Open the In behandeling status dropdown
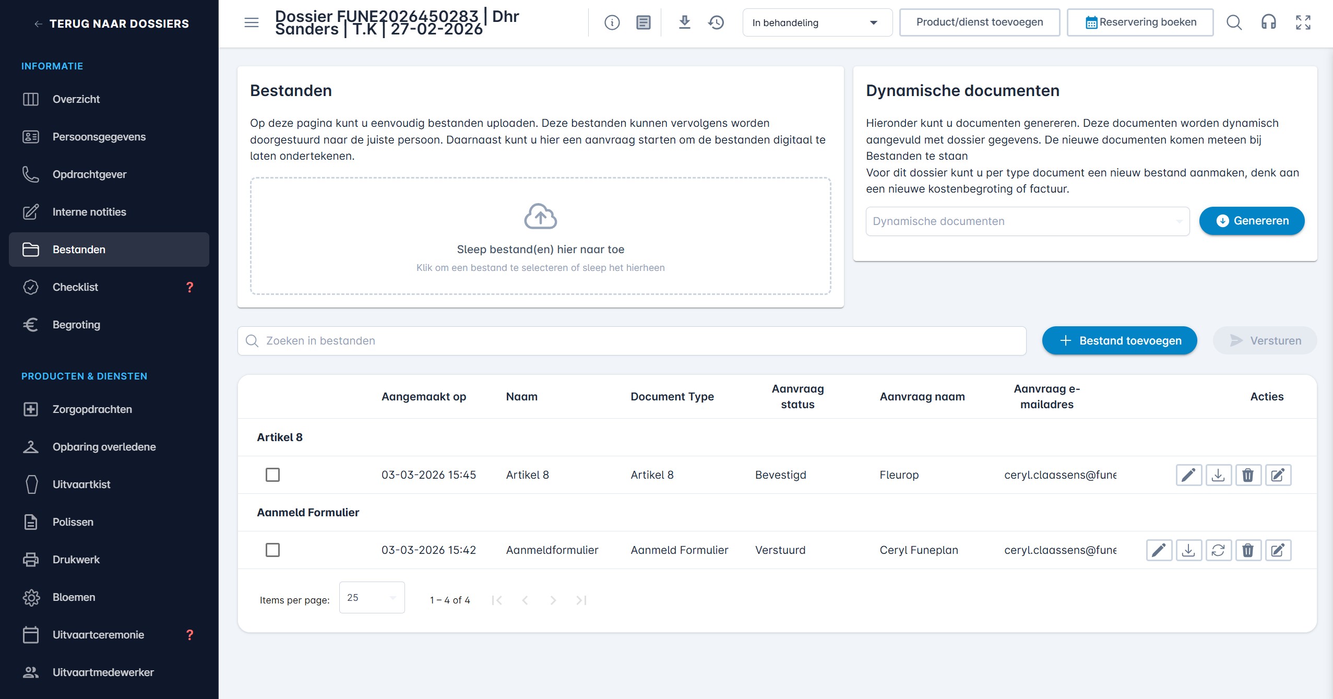Screen dimensions: 1333x699 point(817,22)
